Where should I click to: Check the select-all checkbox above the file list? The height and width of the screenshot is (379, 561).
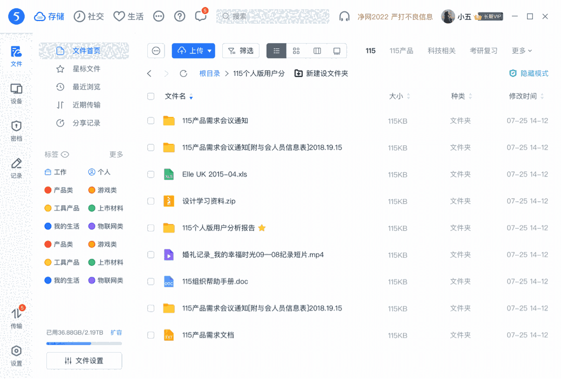pos(150,95)
